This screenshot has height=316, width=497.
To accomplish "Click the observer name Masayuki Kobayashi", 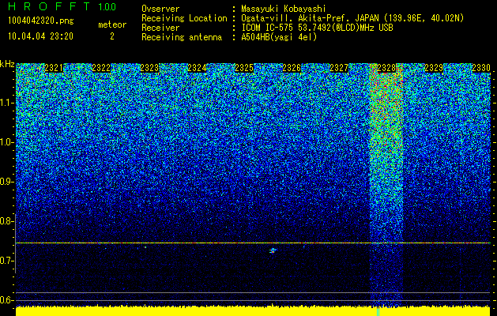I will pyautogui.click(x=284, y=9).
